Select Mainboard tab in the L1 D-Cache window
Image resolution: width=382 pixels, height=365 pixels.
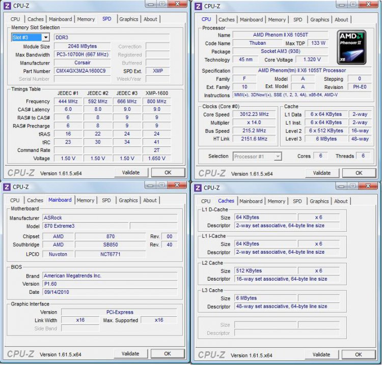coord(251,201)
